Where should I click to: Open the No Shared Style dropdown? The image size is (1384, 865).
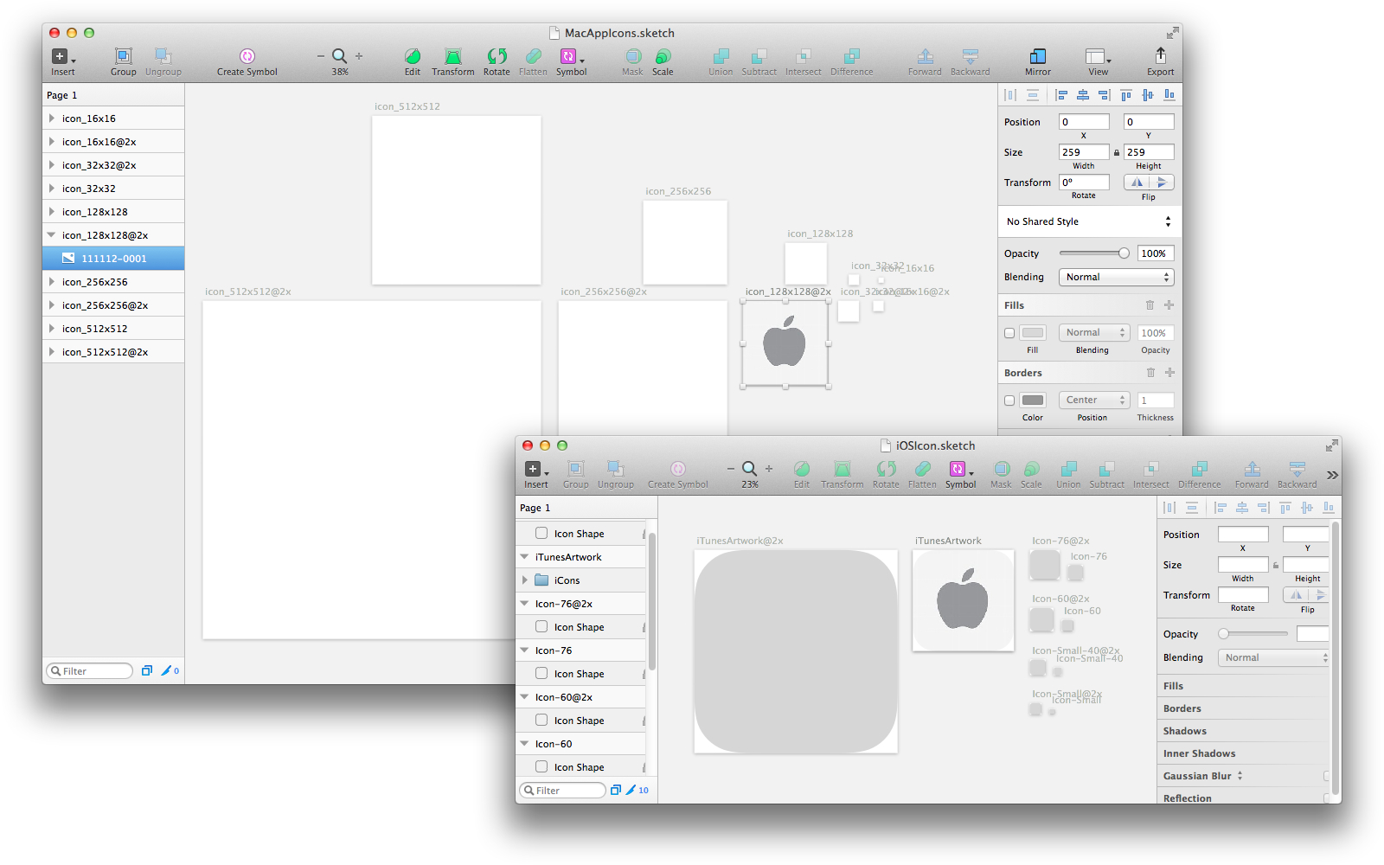[1089, 221]
